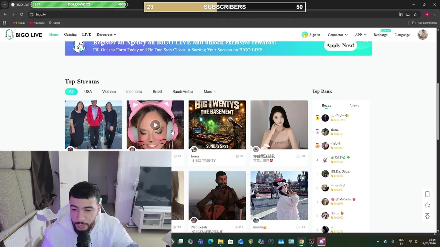
Task: Open the user profile avatar menu
Action: 422,35
